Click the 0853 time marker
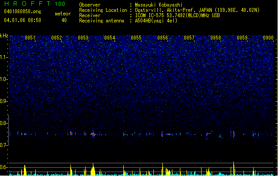The image size is (278, 176). click(83, 38)
